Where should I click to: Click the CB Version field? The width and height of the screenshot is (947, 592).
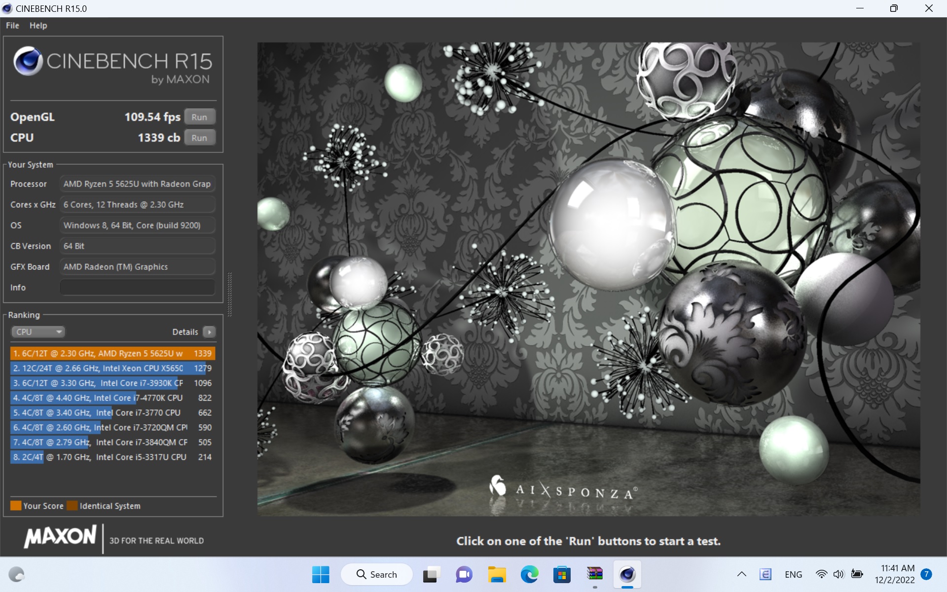[138, 246]
